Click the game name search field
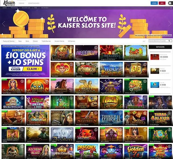 coord(159,41)
